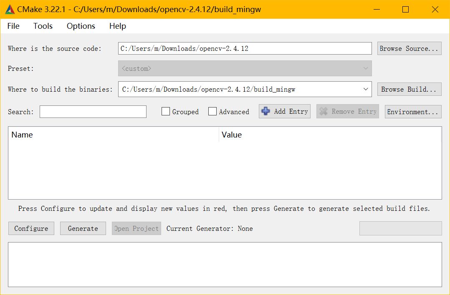
Task: Open the Environment settings button
Action: click(x=413, y=112)
